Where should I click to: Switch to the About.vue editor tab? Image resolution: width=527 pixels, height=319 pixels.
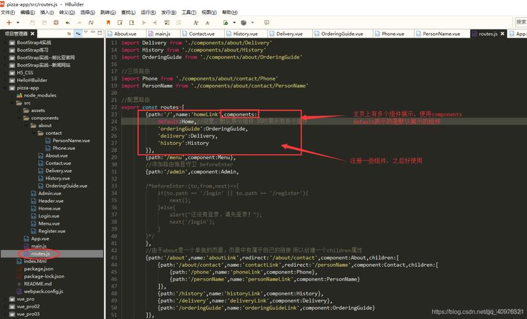tap(125, 34)
